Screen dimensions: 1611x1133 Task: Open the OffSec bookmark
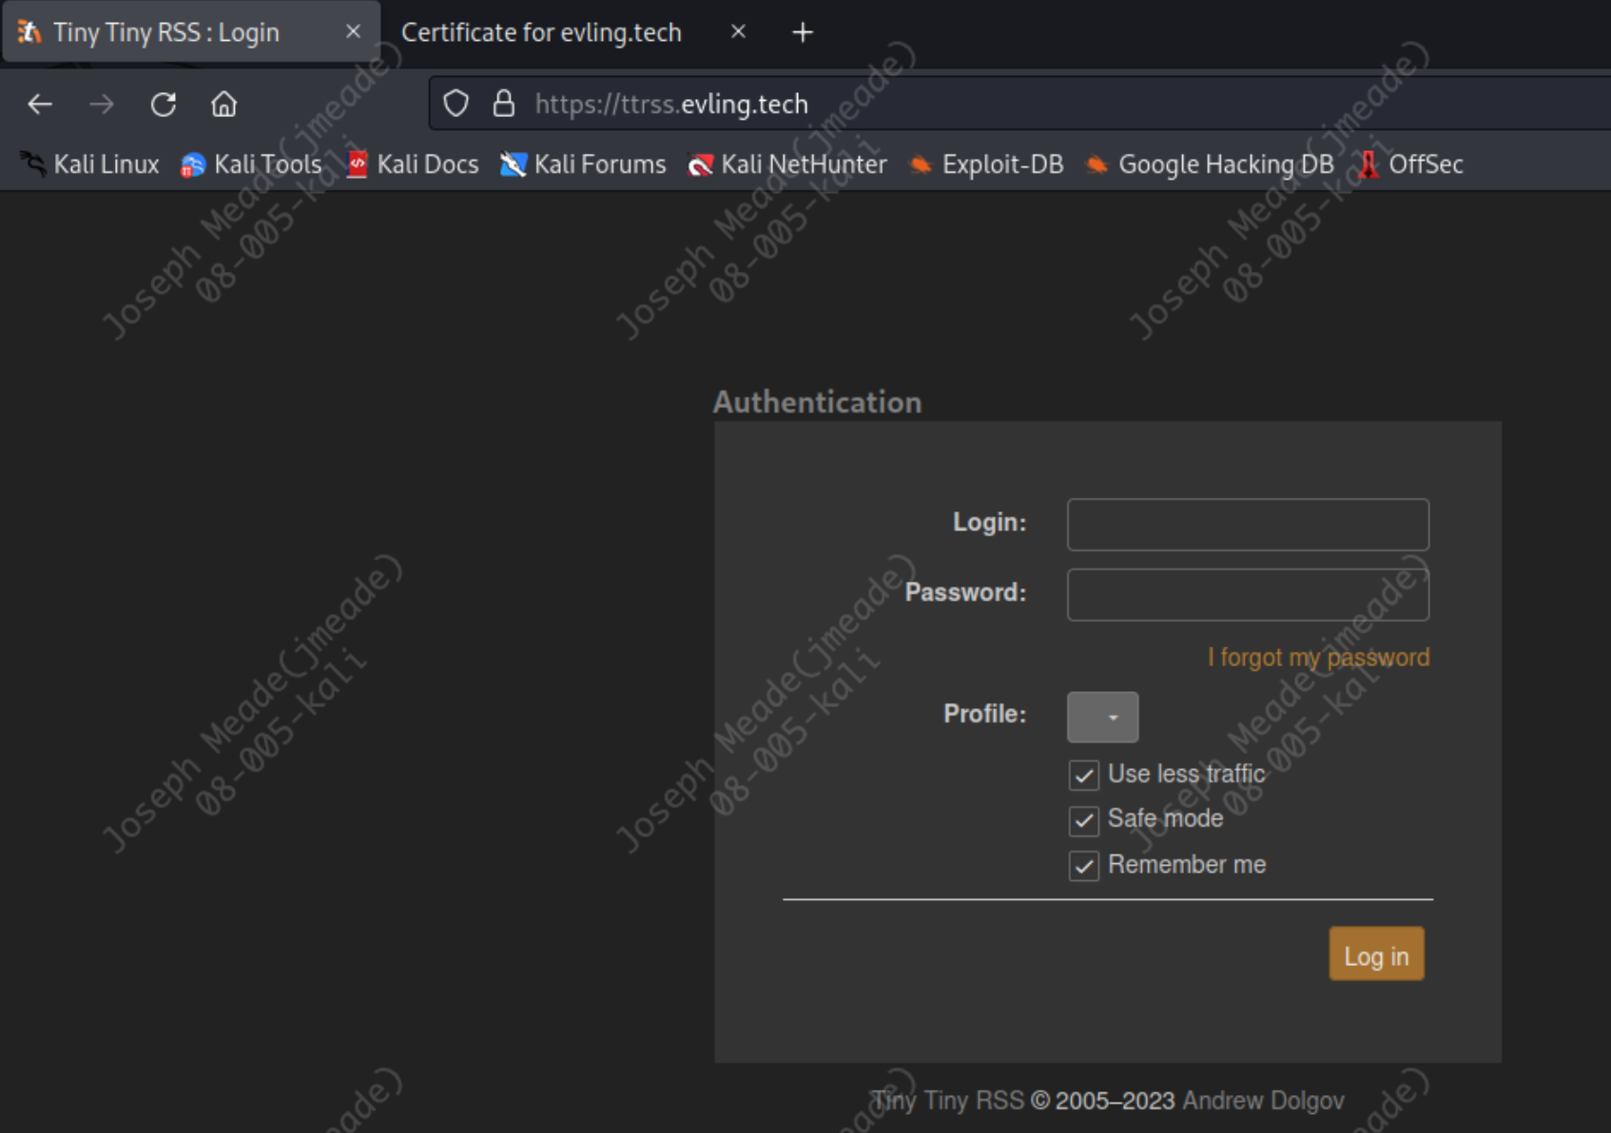1410,164
